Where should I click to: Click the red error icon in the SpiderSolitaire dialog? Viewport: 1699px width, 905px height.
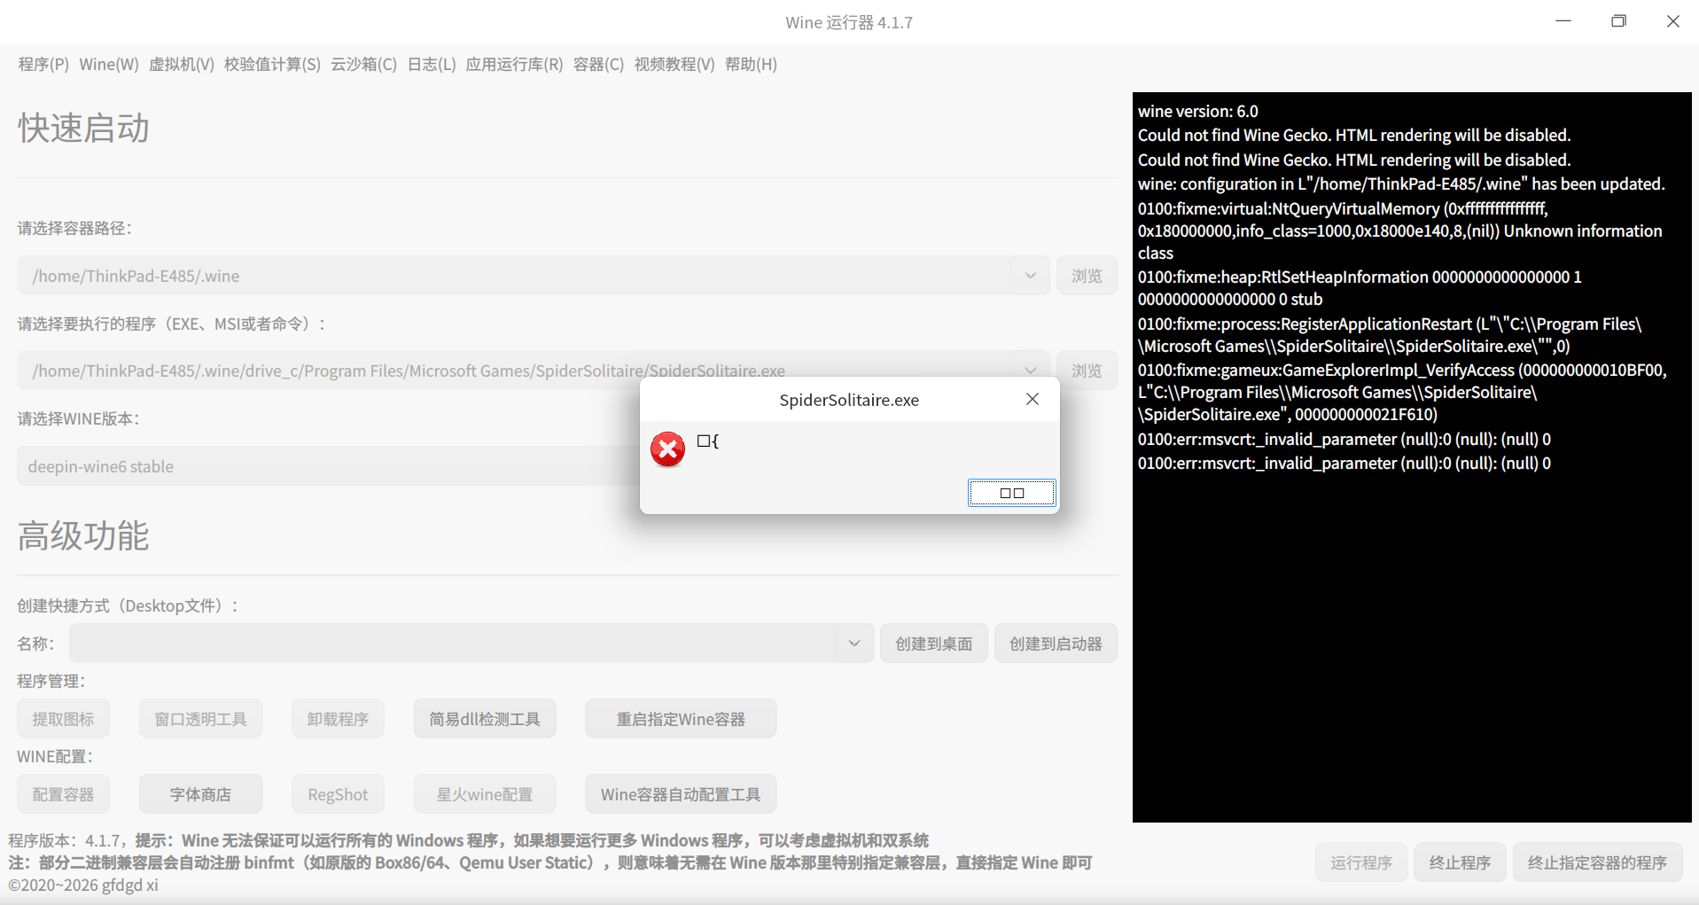(667, 449)
